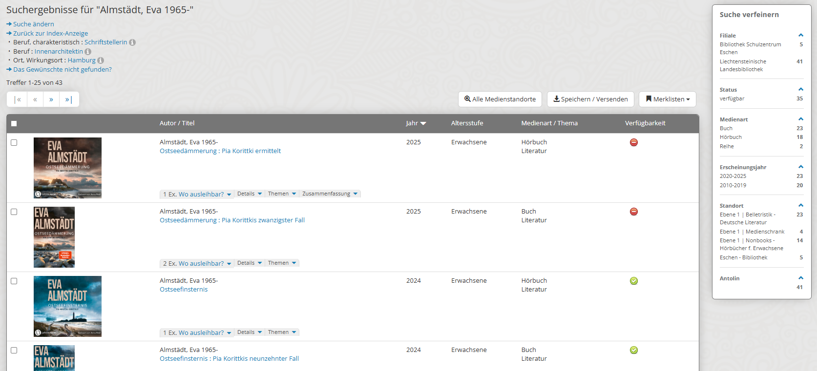Click the green available icon for Ostseefinsternis Hörbuch
Viewport: 817px width, 371px height.
click(x=634, y=281)
